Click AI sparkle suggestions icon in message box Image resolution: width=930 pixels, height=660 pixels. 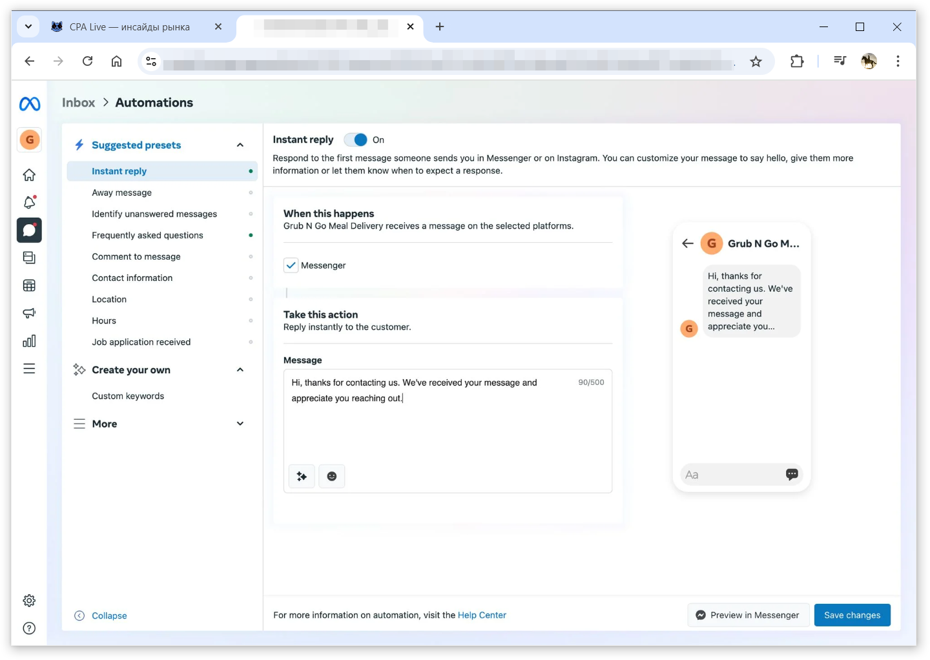pos(302,477)
